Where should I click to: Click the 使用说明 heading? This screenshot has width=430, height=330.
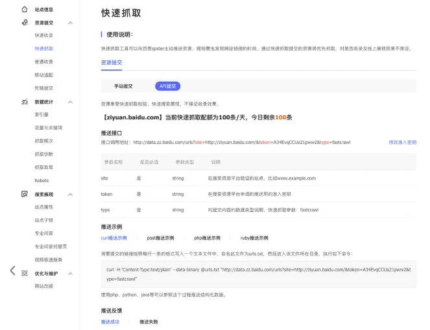point(119,34)
